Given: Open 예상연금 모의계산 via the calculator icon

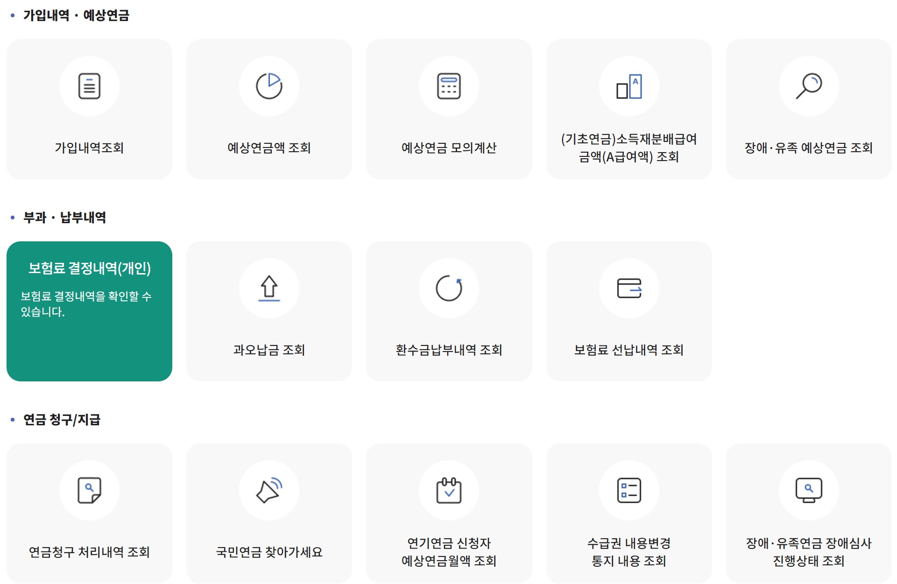Looking at the screenshot, I should click(x=449, y=86).
